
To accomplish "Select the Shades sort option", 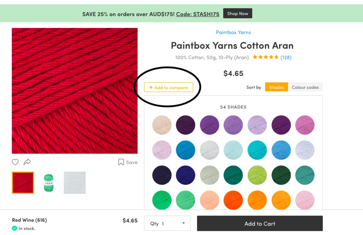I will [276, 87].
